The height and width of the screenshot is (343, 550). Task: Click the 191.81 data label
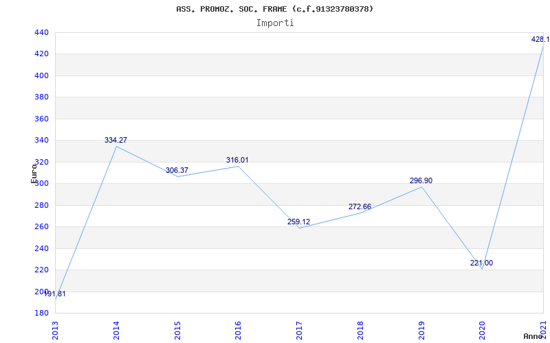pos(55,294)
